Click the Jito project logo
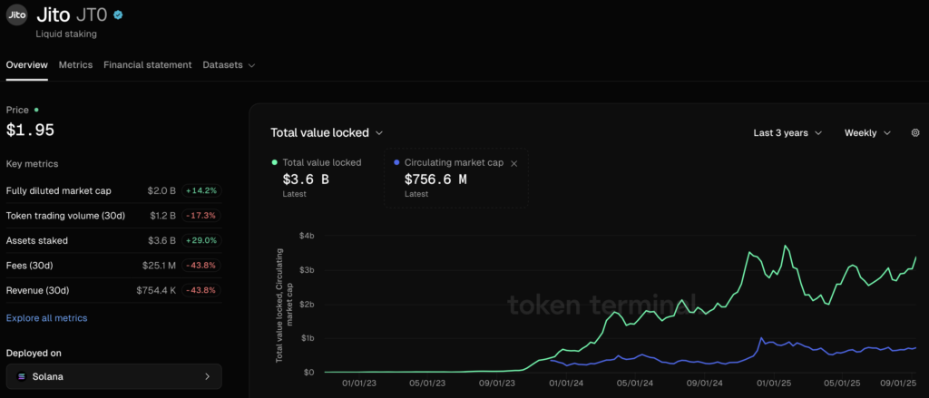Screen dimensions: 929x398 tap(16, 15)
